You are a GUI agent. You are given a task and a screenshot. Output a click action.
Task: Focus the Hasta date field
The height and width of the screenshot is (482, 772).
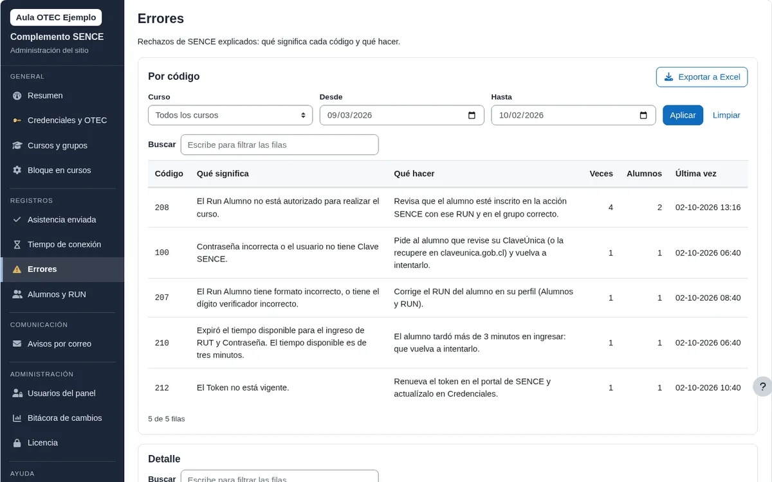click(x=573, y=115)
